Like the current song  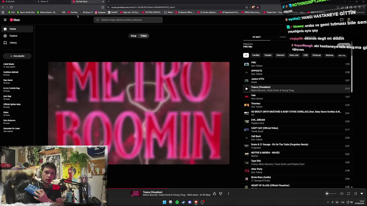[214, 194]
